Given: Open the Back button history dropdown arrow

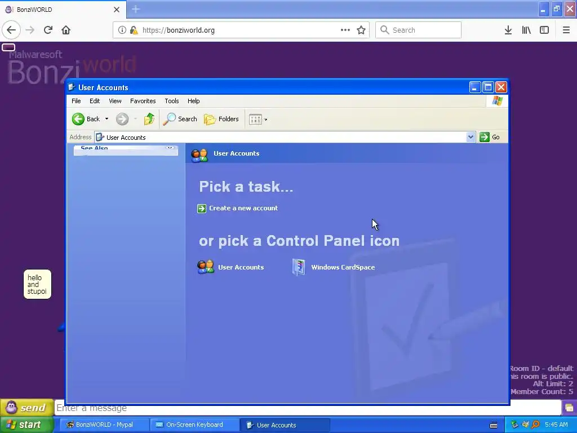Looking at the screenshot, I should 106,119.
